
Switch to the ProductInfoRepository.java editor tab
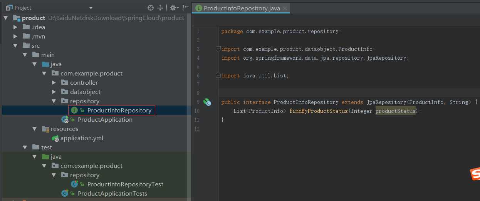(242, 8)
